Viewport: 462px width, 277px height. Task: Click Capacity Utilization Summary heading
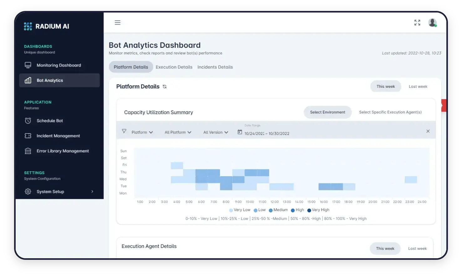(x=158, y=112)
